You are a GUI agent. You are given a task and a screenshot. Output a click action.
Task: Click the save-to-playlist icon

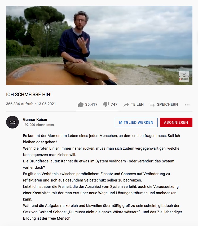click(x=152, y=104)
